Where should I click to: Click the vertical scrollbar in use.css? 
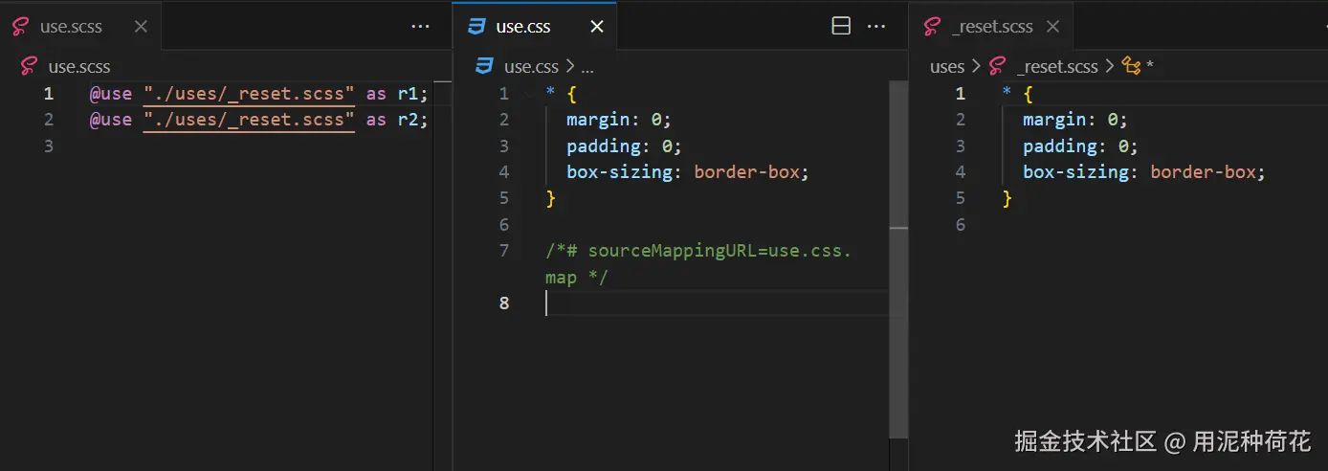pyautogui.click(x=898, y=258)
